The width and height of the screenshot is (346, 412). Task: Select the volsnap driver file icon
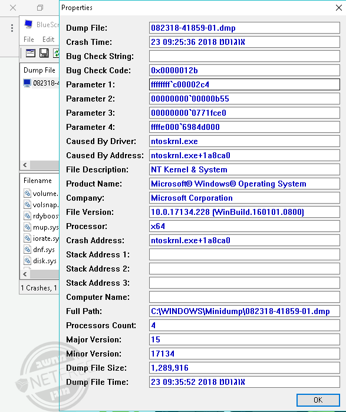tap(27, 204)
